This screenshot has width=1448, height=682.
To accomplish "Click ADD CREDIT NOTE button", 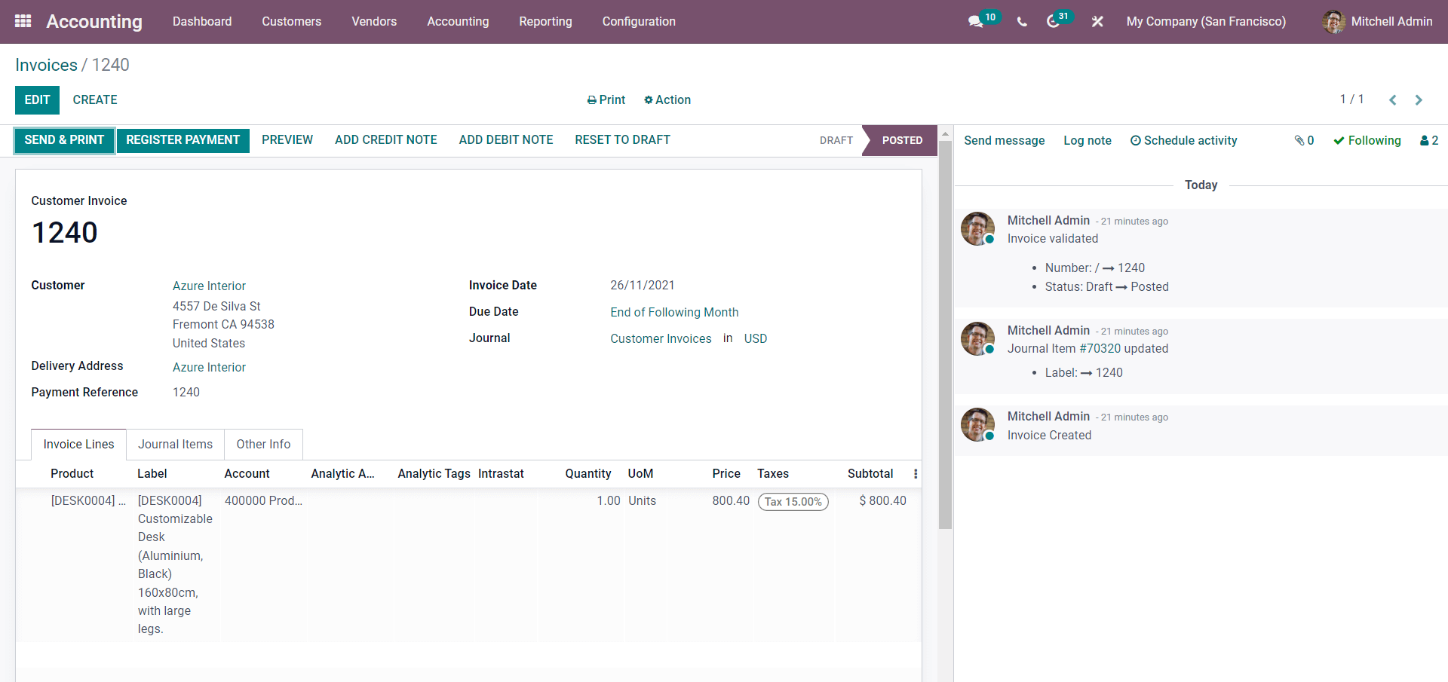I will [386, 140].
